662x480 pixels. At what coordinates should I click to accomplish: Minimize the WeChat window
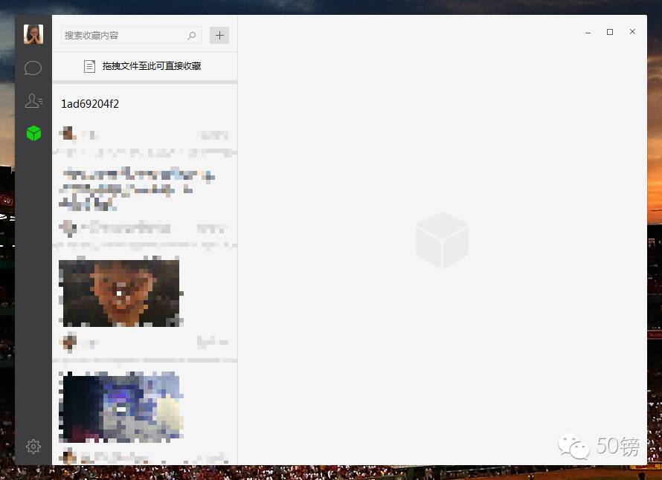(588, 32)
